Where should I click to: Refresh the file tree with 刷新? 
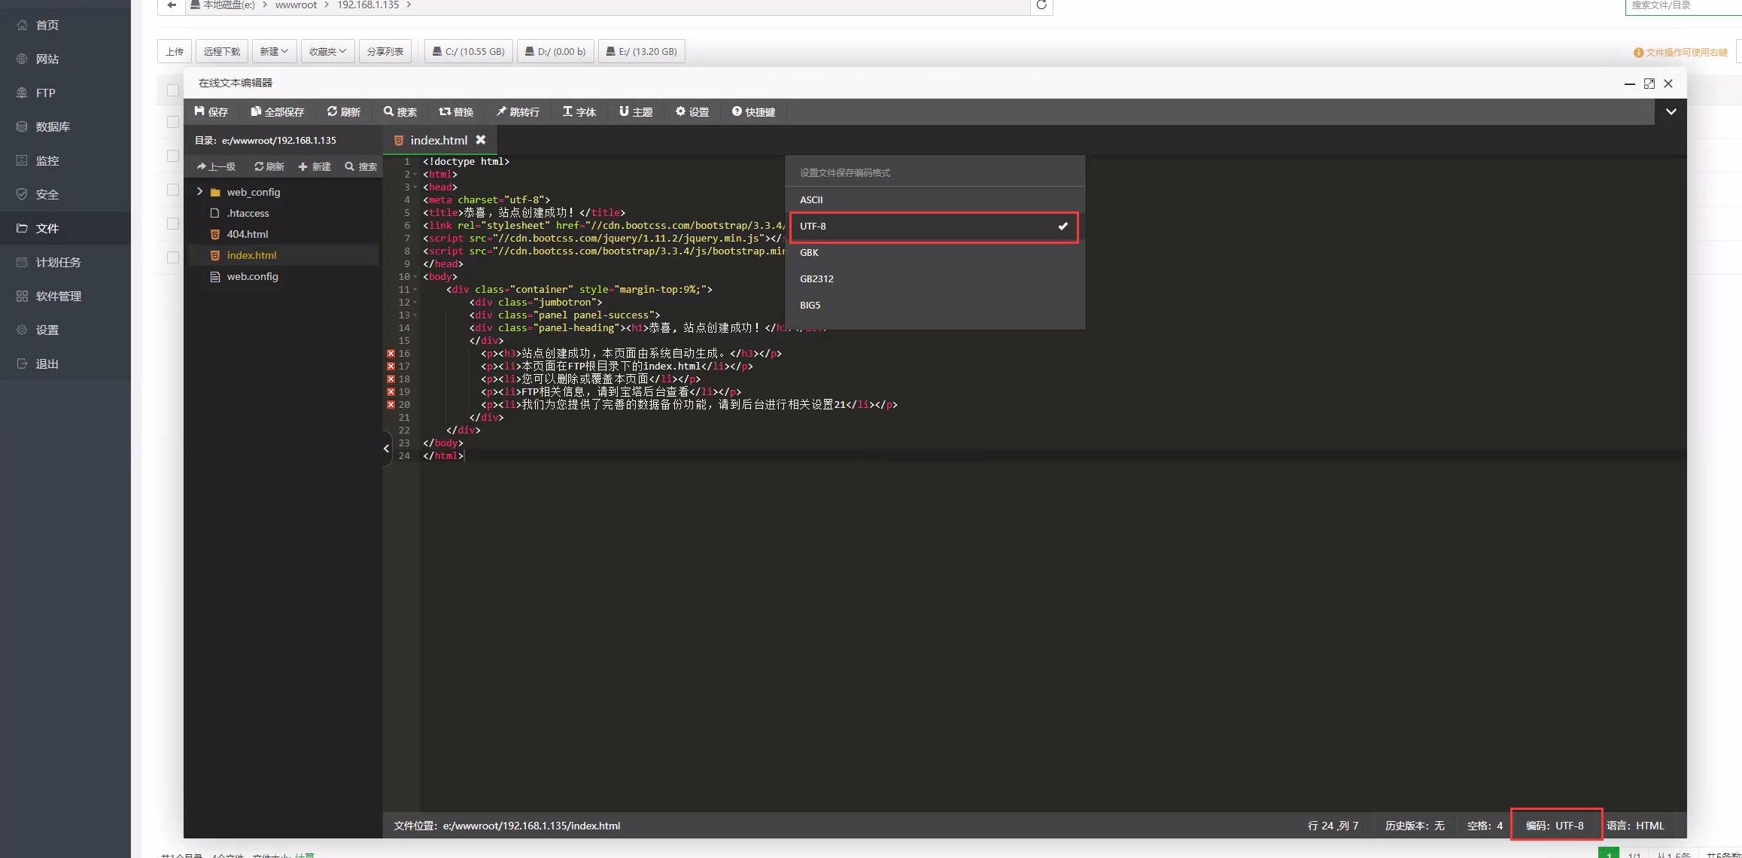point(269,166)
